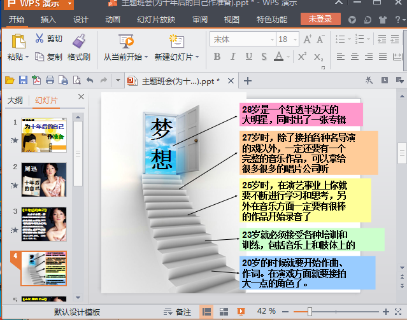The height and width of the screenshot is (320, 407).
Task: Align text right
Action: pyautogui.click(x=369, y=57)
